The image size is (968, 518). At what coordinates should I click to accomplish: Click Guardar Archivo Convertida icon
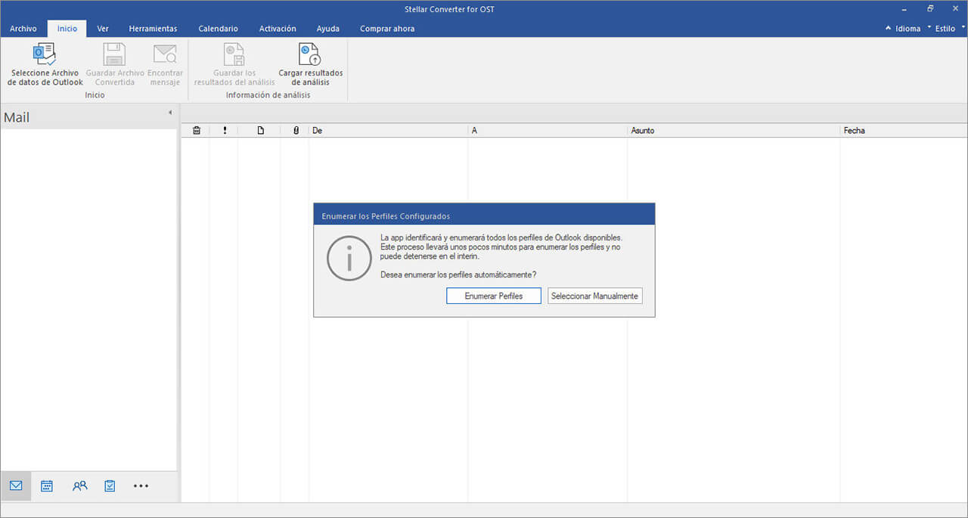(115, 54)
